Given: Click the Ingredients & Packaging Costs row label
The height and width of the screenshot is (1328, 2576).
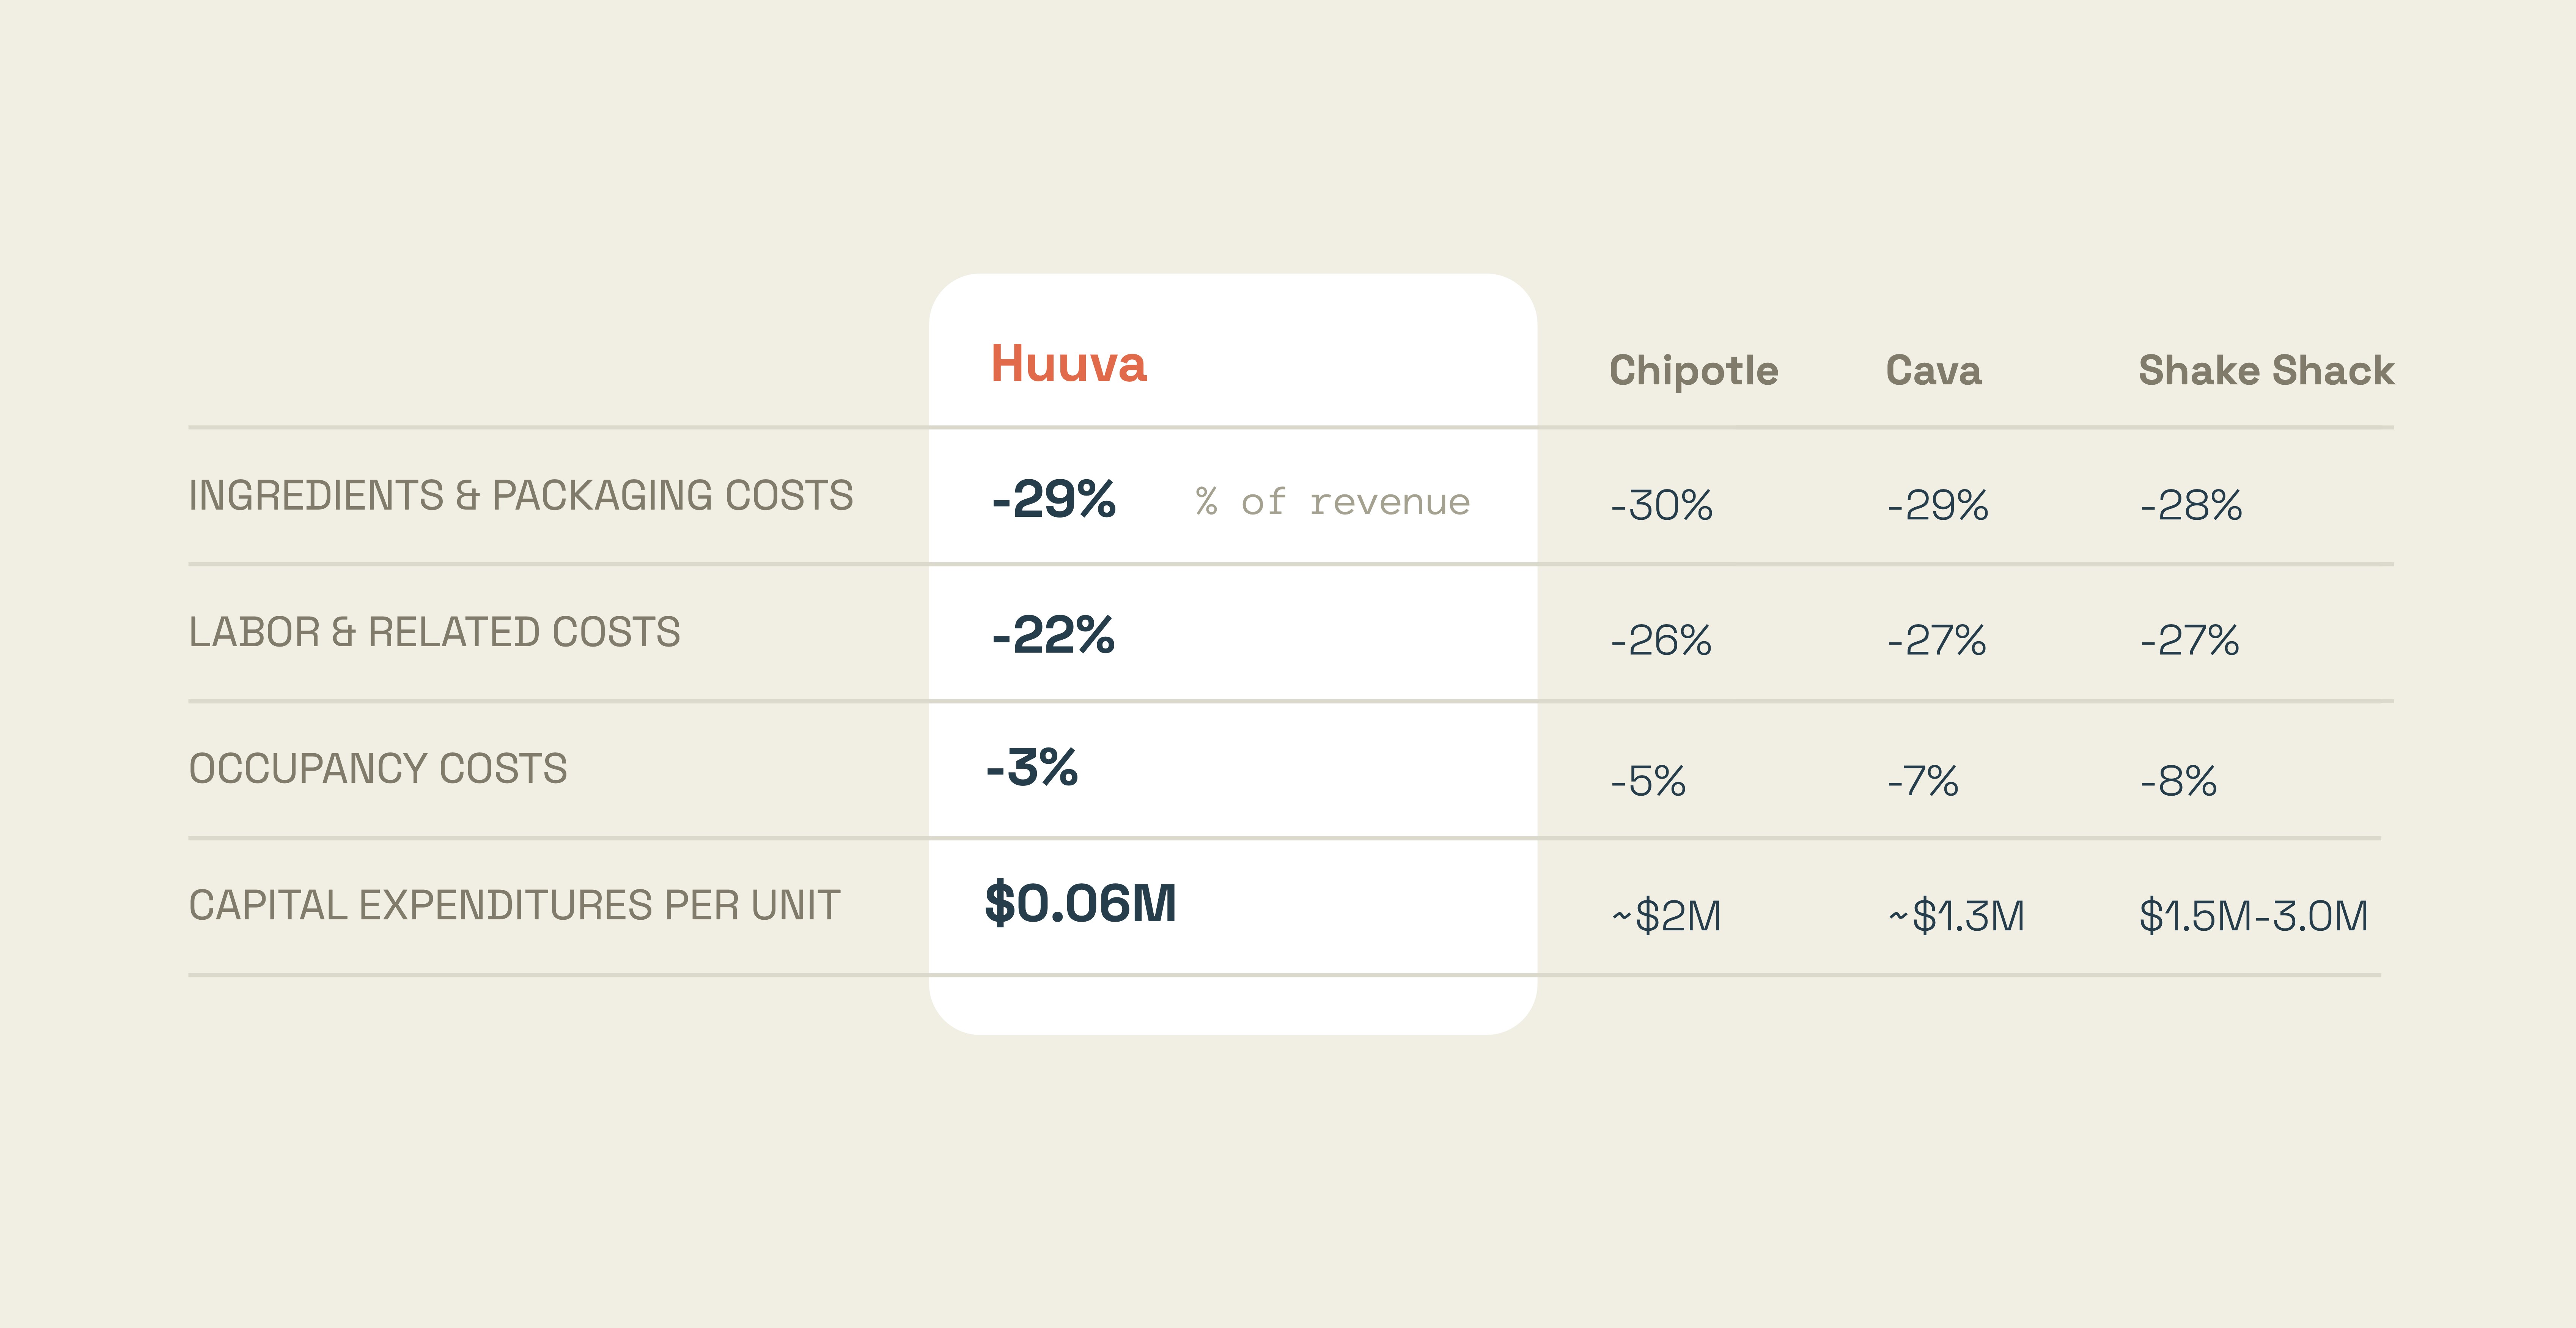Looking at the screenshot, I should [x=521, y=496].
